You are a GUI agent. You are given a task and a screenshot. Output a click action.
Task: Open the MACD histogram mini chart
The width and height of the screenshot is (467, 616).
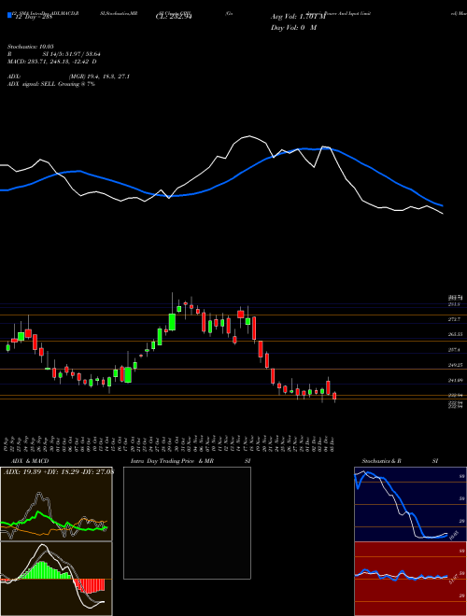[x=56, y=579]
